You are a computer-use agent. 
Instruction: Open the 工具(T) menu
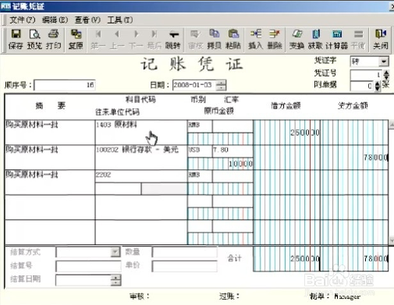(120, 20)
